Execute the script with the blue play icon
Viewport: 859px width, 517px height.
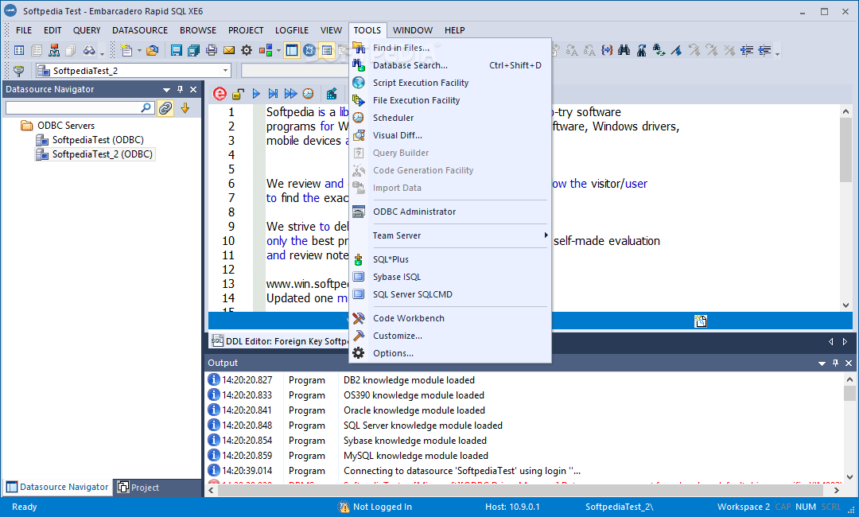click(x=256, y=94)
